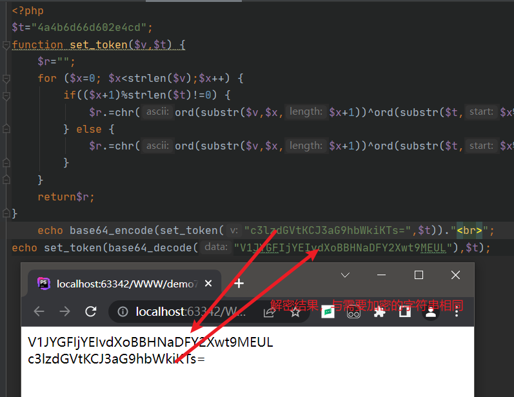Click base64_encode in the first echo line

coord(112,230)
